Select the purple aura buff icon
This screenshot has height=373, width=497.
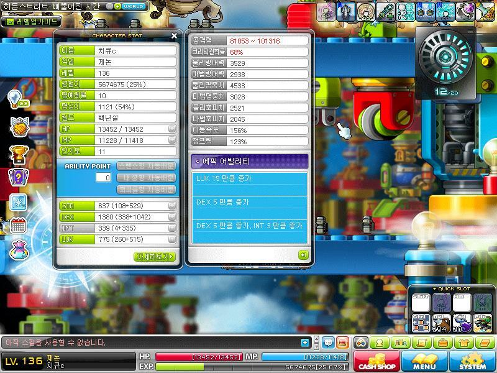coord(326,11)
